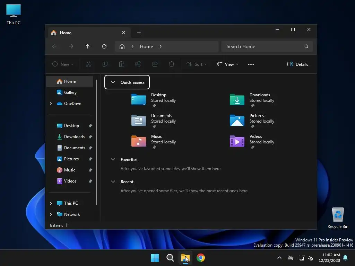Click the Search Home input field

tap(267, 46)
